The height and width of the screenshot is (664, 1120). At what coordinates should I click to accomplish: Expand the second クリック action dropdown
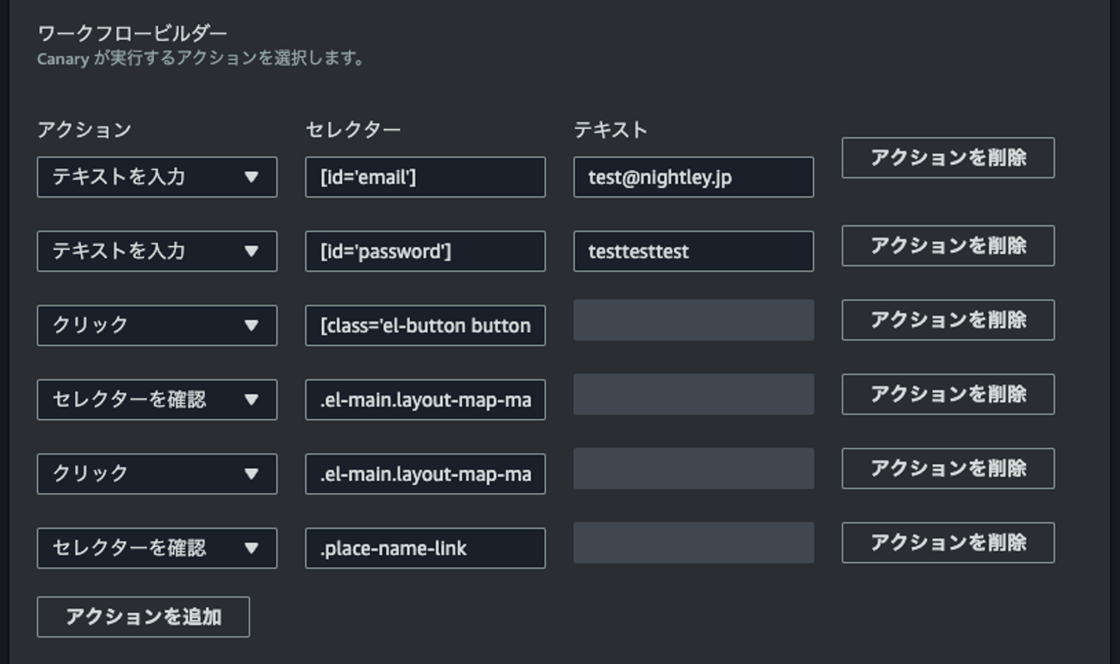156,474
